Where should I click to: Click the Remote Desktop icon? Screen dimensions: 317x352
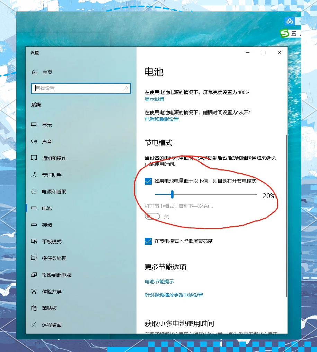coord(34,325)
